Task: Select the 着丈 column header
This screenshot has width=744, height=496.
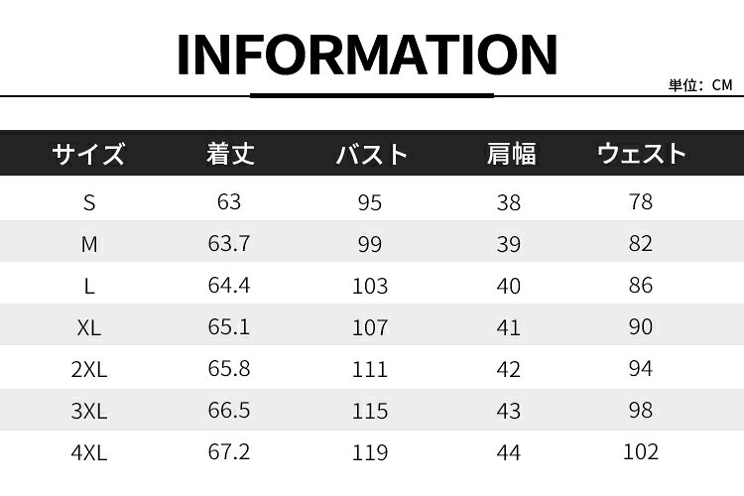Action: click(230, 154)
